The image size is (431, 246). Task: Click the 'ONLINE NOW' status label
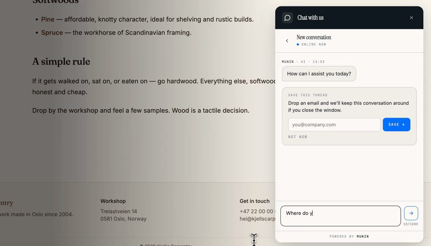pos(314,44)
